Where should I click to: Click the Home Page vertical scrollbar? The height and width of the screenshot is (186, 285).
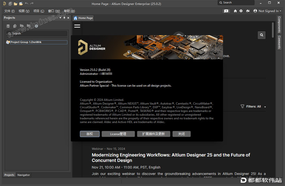point(272,30)
